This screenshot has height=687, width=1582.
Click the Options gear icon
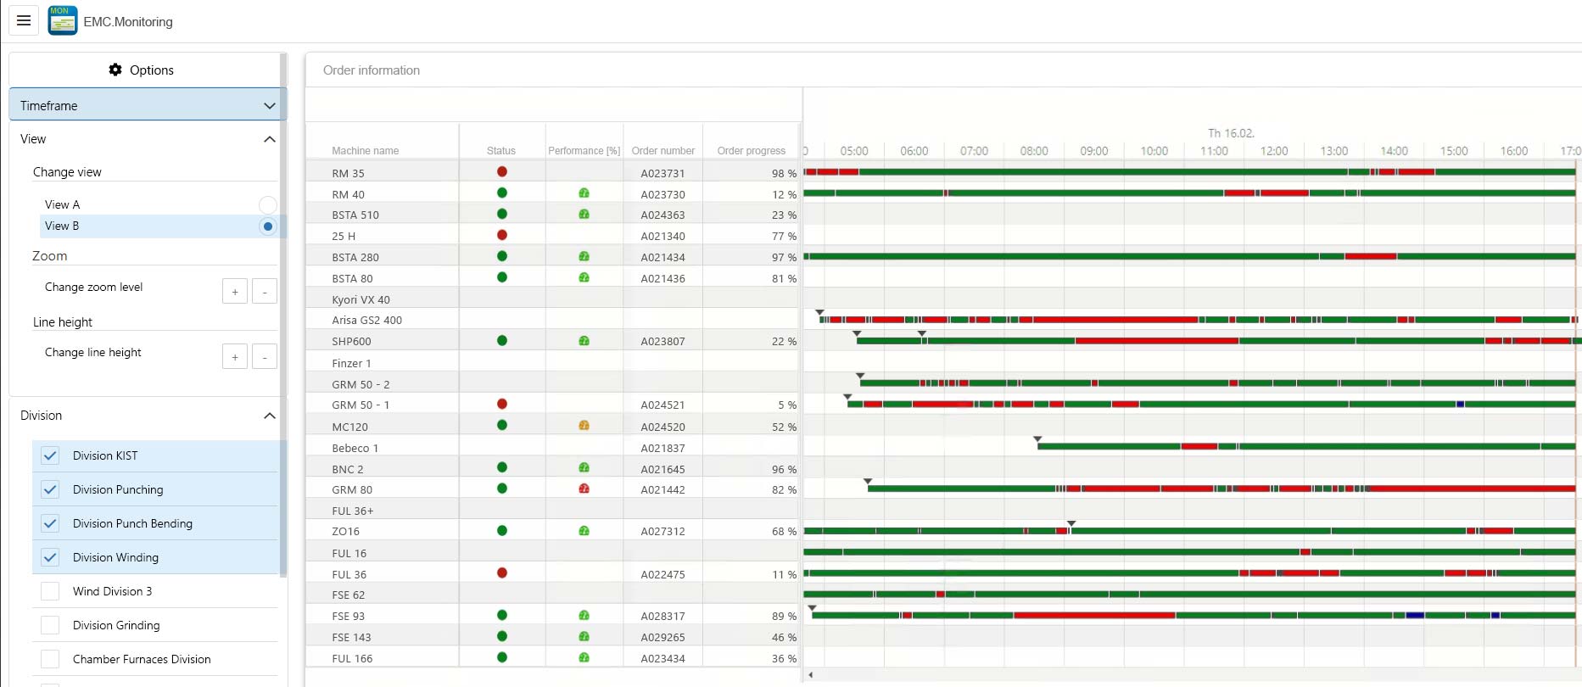(115, 70)
